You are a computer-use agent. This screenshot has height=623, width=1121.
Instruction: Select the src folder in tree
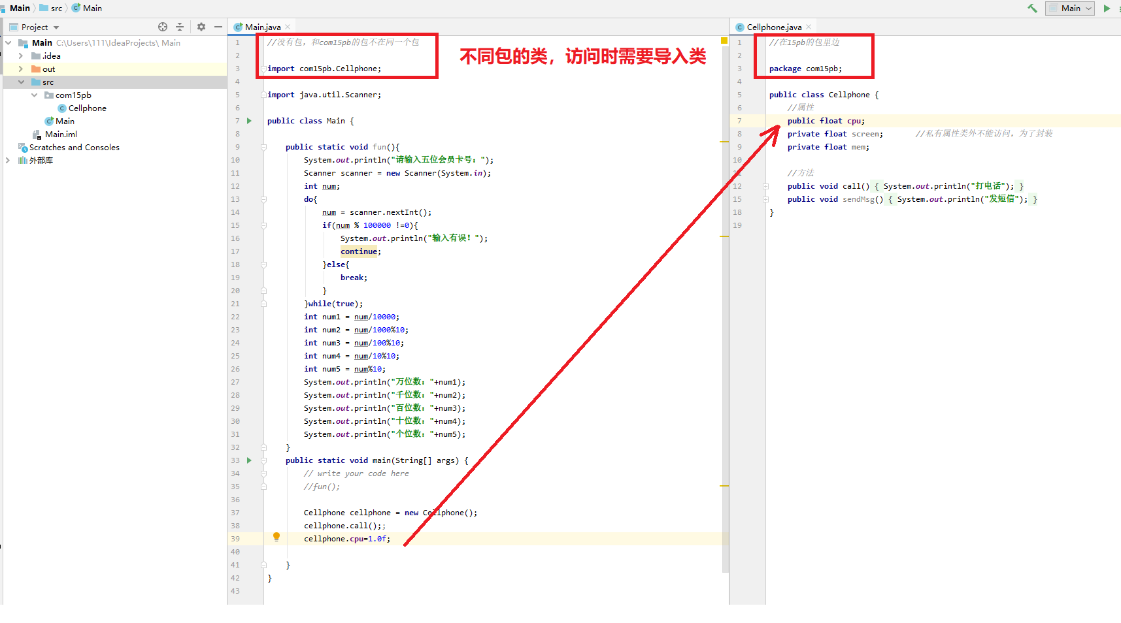coord(48,82)
